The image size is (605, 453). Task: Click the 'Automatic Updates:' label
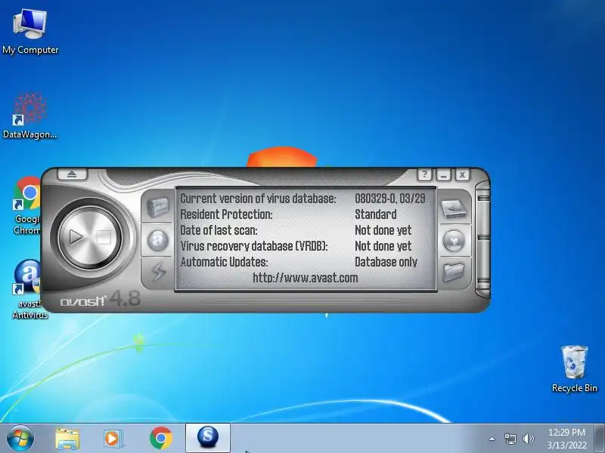tap(224, 262)
